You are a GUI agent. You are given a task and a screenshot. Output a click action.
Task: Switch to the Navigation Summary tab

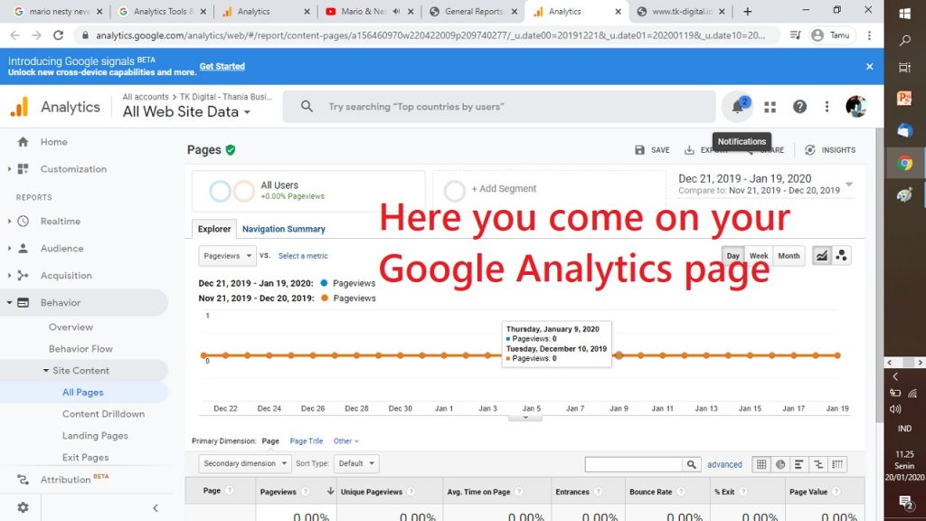tap(283, 229)
